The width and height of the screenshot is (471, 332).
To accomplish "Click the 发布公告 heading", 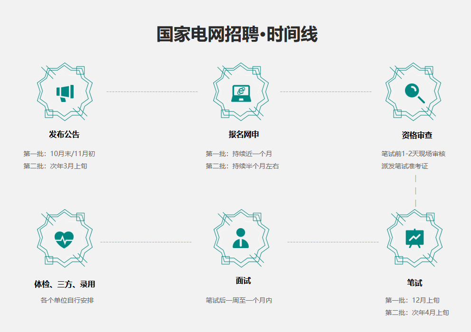I will click(64, 134).
